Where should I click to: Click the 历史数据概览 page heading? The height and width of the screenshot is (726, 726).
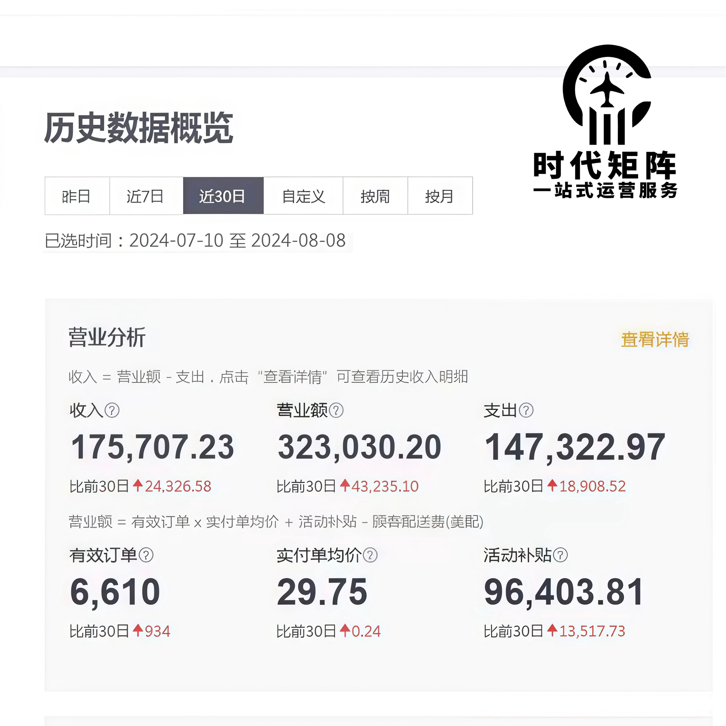coord(139,128)
